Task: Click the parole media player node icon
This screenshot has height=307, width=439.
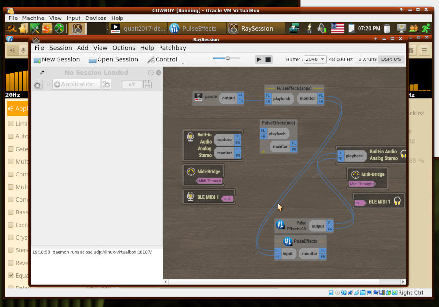Action: tap(199, 96)
